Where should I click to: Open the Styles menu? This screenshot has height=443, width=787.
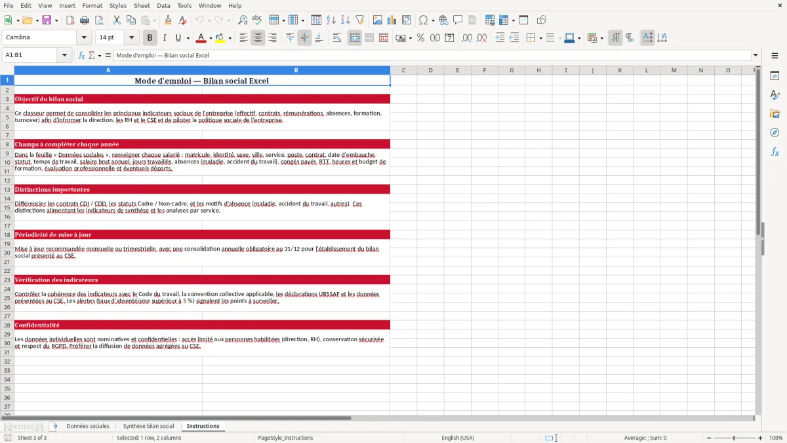(118, 5)
